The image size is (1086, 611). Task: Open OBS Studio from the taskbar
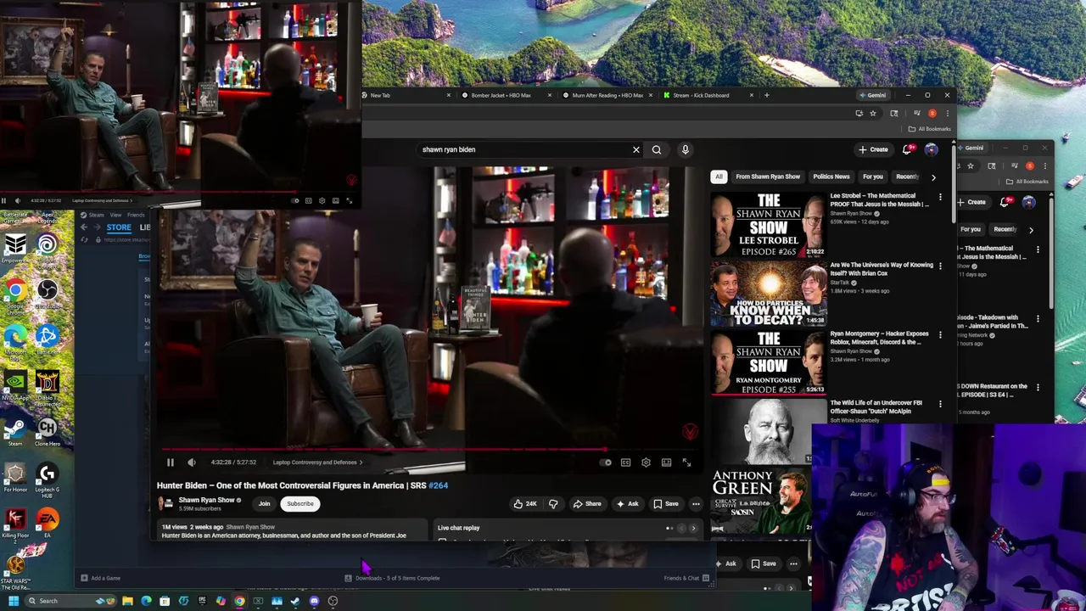point(333,601)
